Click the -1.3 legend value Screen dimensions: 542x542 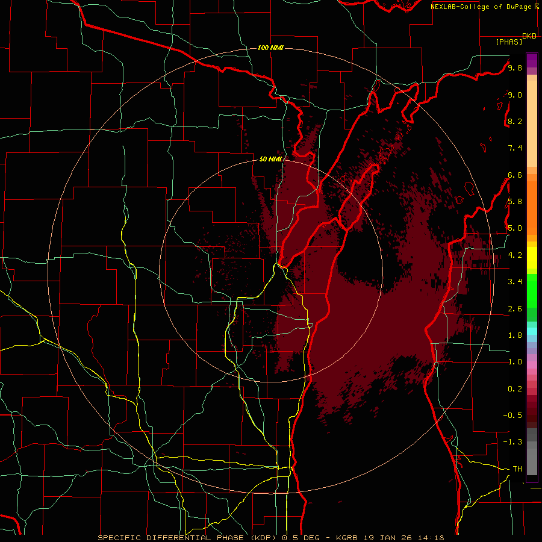tap(512, 442)
